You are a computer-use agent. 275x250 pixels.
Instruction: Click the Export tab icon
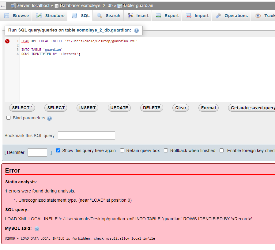[x=159, y=15]
